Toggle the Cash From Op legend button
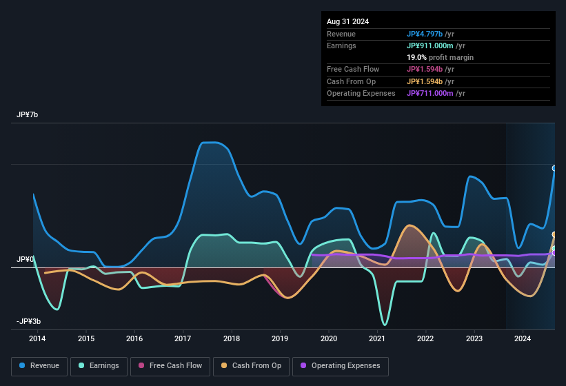Screen dimensions: 566x386 point(251,366)
